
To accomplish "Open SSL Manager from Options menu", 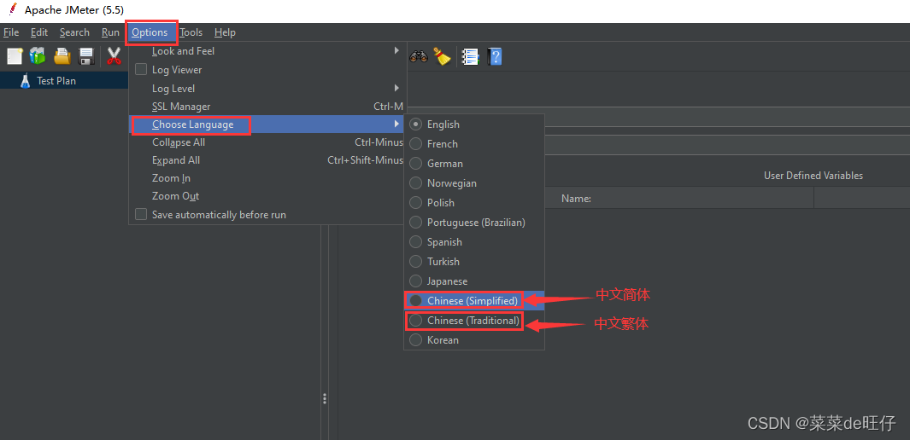I will coord(267,107).
